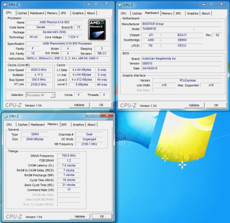Image resolution: width=230 pixels, height=223 pixels.
Task: Minimize the memory CPU-Z window
Action: pyautogui.click(x=89, y=115)
